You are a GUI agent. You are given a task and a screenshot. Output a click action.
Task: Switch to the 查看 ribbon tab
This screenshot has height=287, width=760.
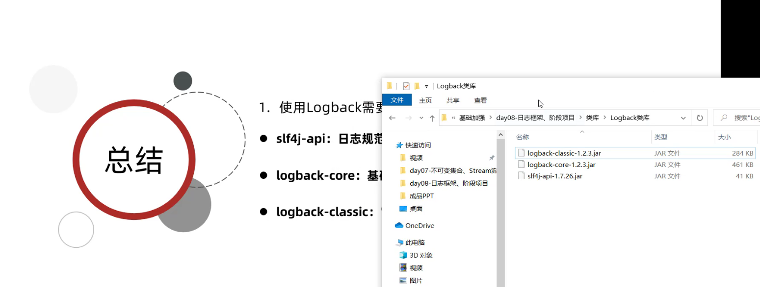(x=480, y=100)
